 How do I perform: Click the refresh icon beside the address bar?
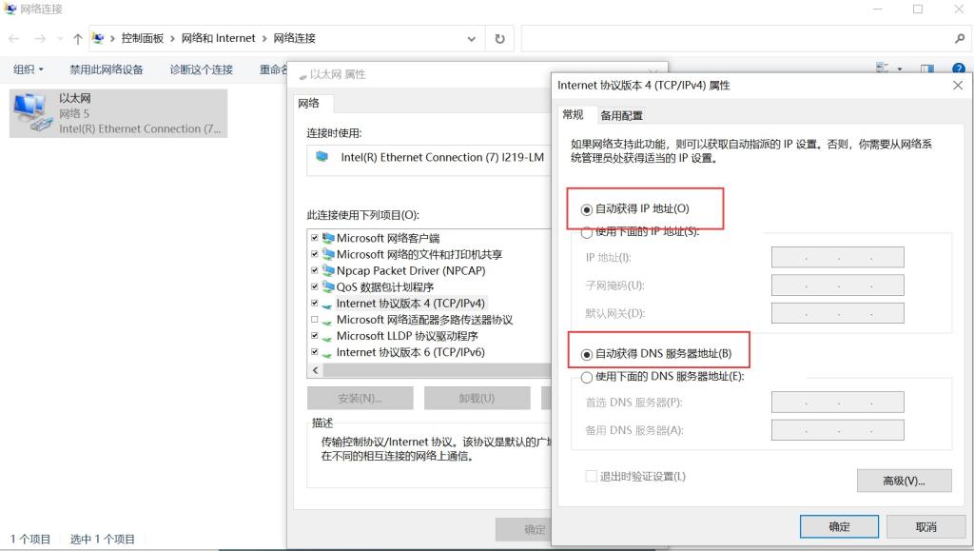click(x=499, y=39)
